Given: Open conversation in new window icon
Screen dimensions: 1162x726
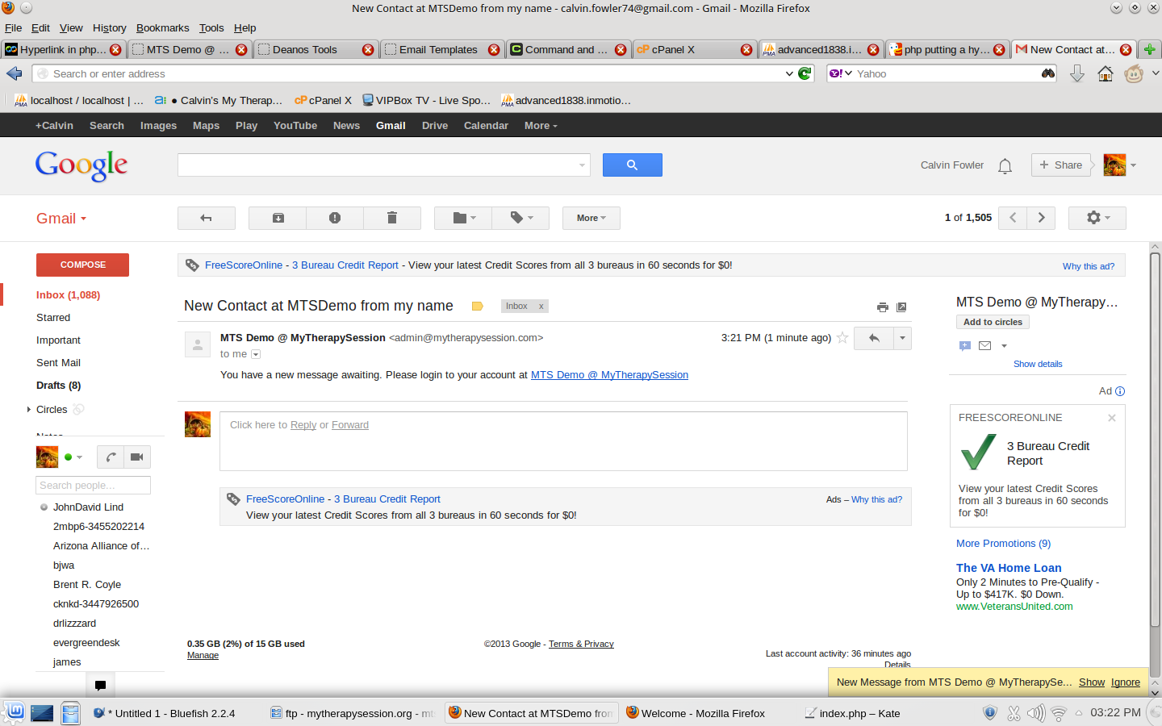Looking at the screenshot, I should [x=901, y=307].
